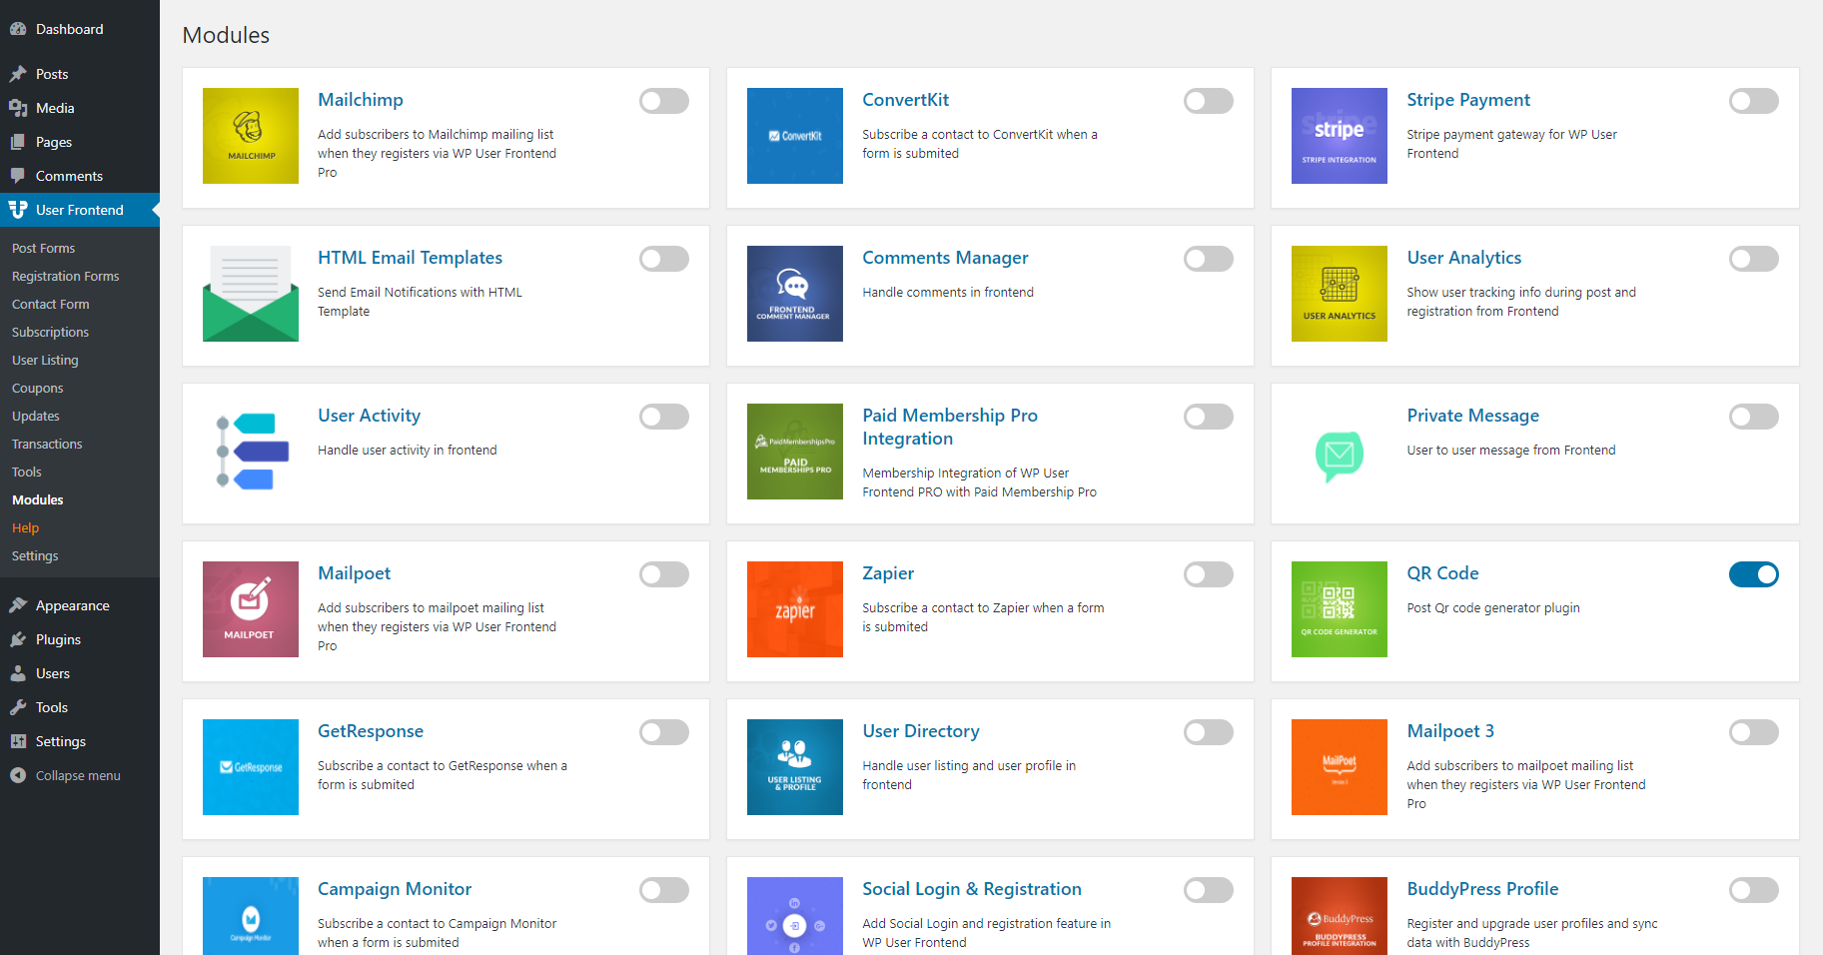The width and height of the screenshot is (1823, 955).
Task: Click the Frontend Comment Manager icon
Action: [794, 294]
